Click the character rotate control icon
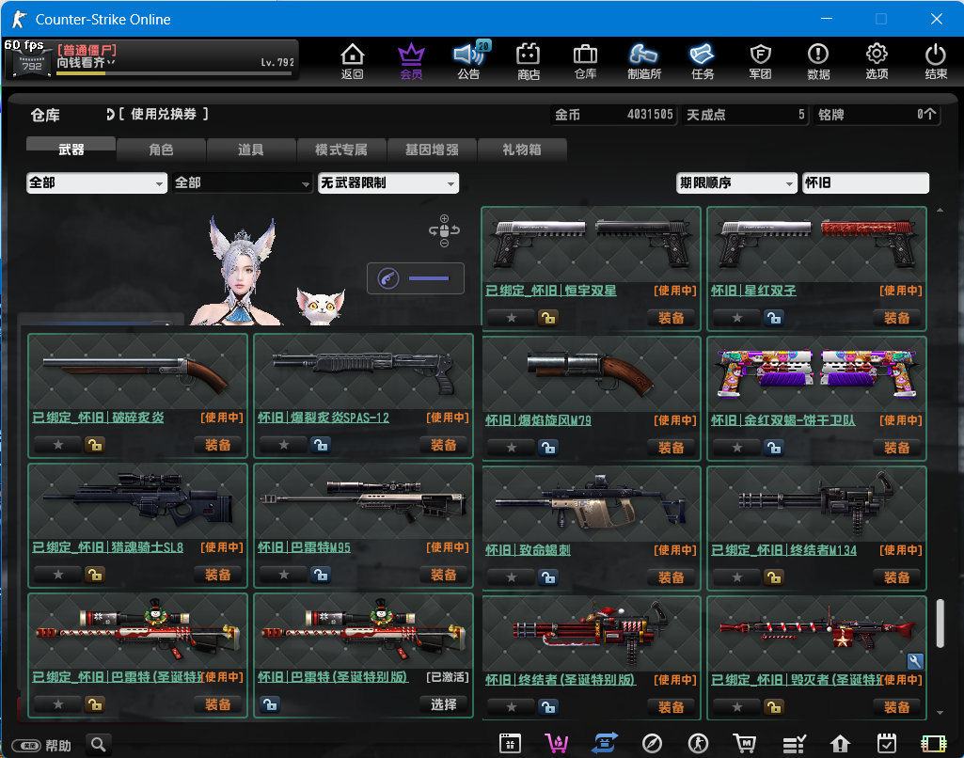Viewport: 964px width, 758px height. click(x=445, y=230)
